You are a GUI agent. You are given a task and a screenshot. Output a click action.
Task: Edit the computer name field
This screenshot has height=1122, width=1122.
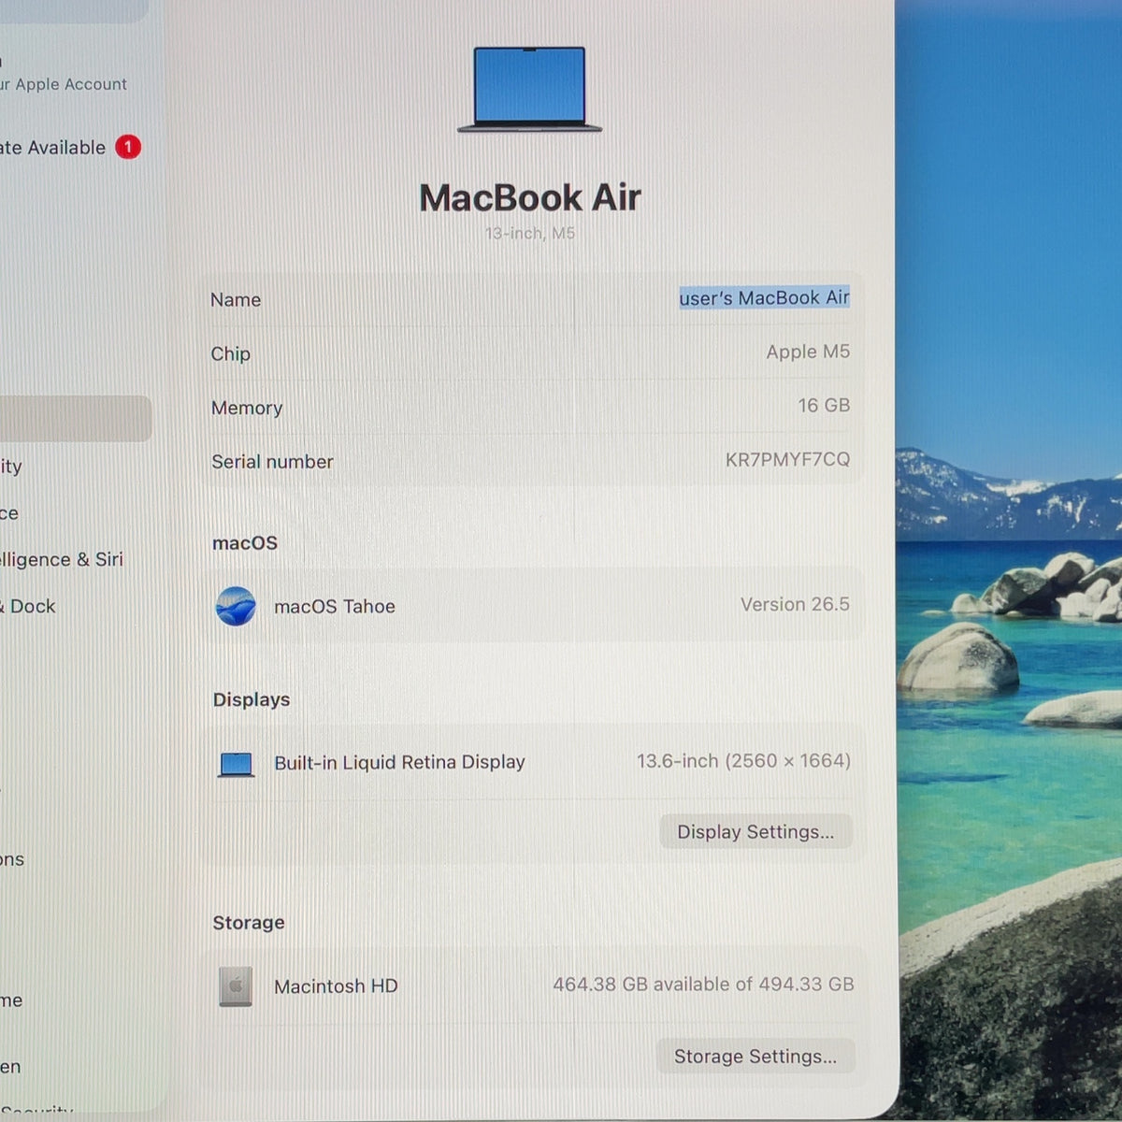coord(764,297)
